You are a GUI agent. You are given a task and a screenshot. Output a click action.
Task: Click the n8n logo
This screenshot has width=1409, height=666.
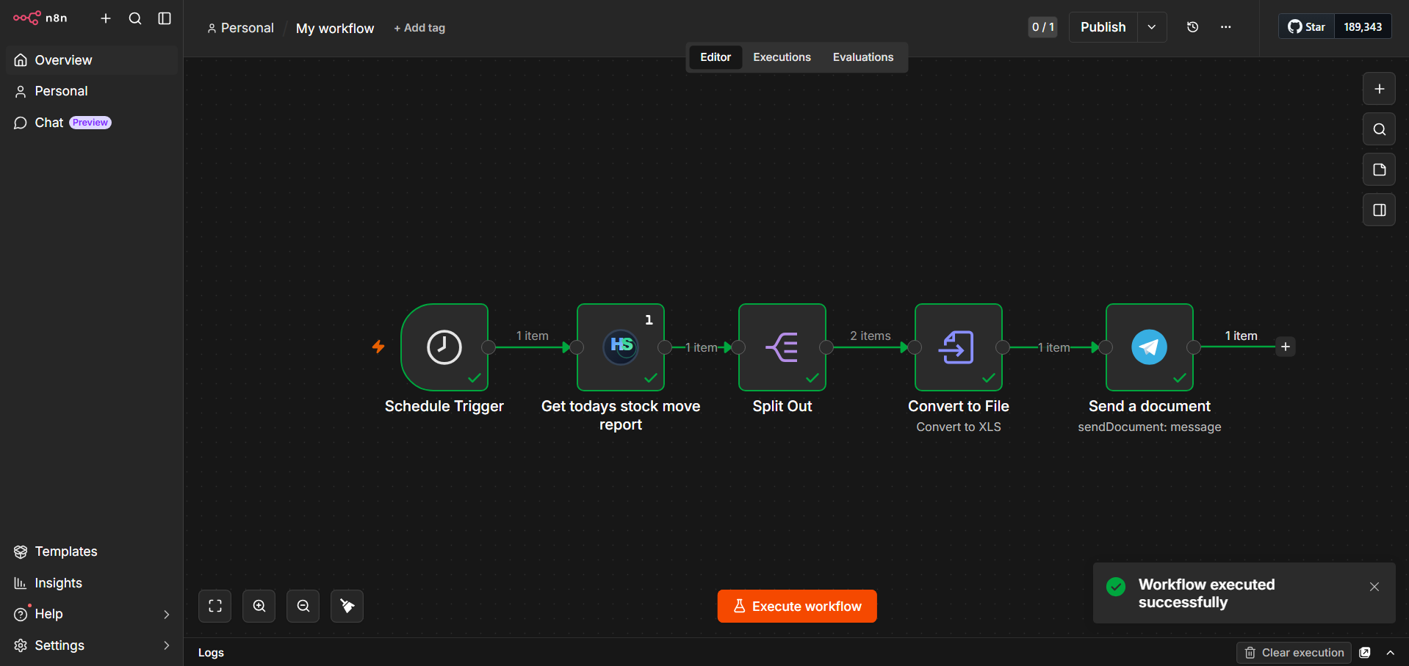click(40, 18)
